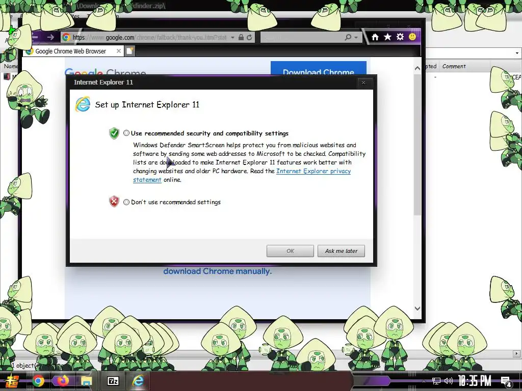Viewport: 522px width, 391px height.
Task: Click the up arrow of the IE page scrollbar
Action: [x=417, y=69]
